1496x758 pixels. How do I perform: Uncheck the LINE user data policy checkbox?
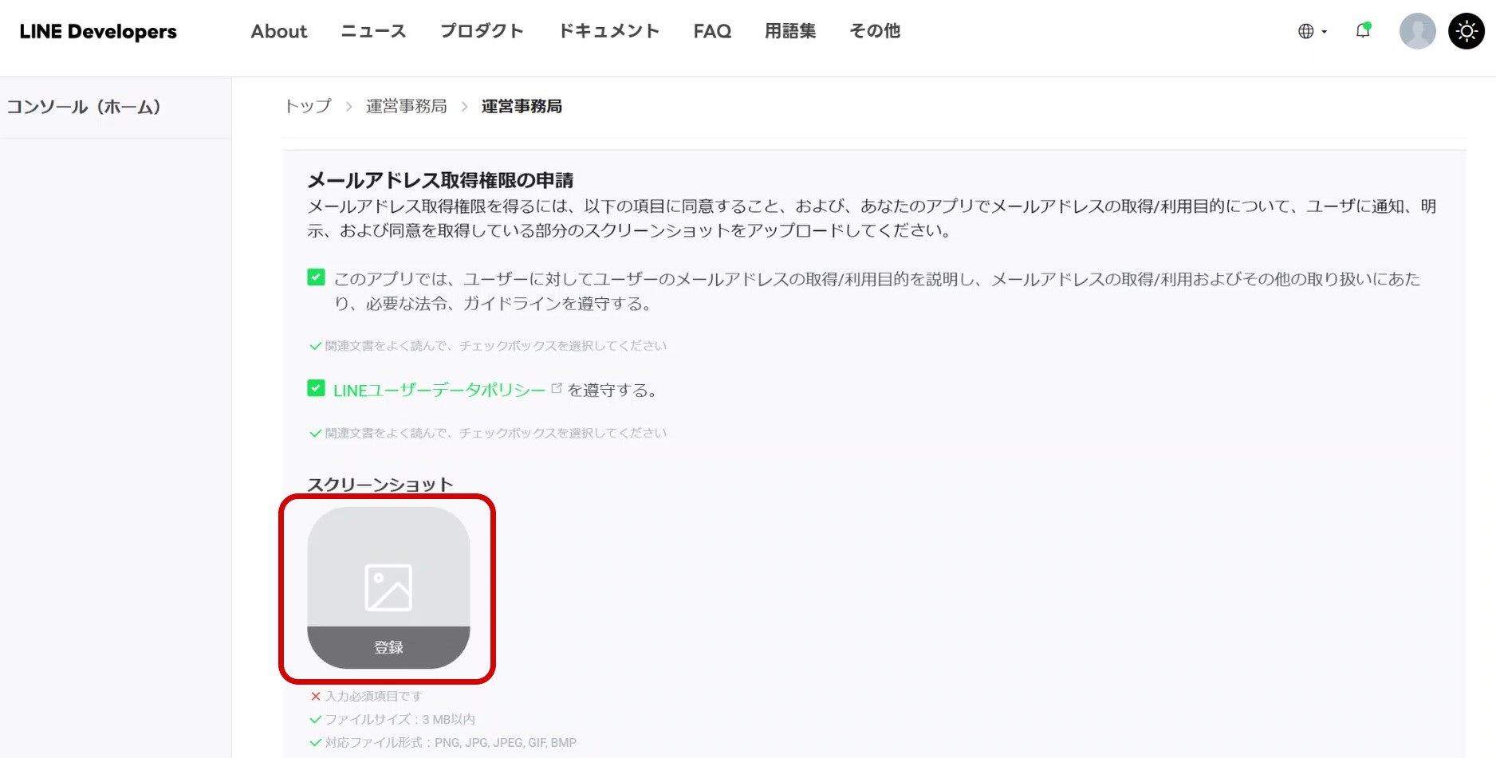point(316,388)
